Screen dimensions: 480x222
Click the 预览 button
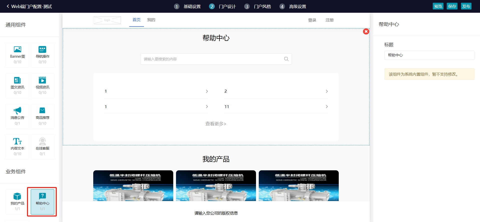(x=438, y=6)
